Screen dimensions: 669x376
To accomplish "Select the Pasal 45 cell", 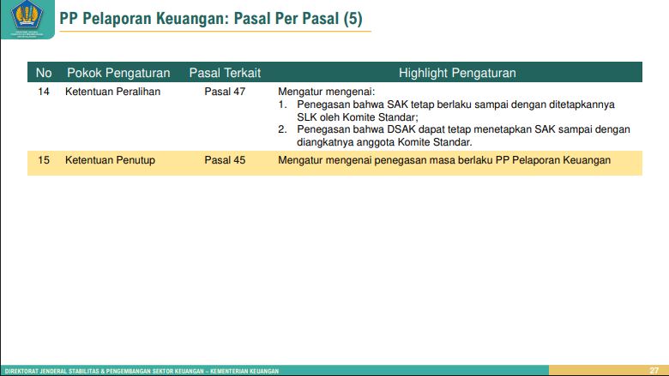I will pos(225,160).
